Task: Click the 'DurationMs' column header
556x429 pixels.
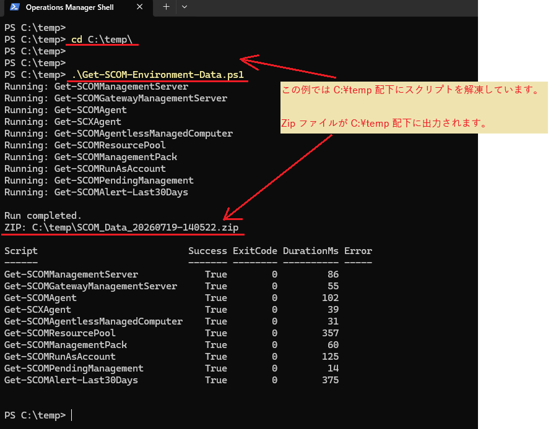Action: tap(311, 250)
